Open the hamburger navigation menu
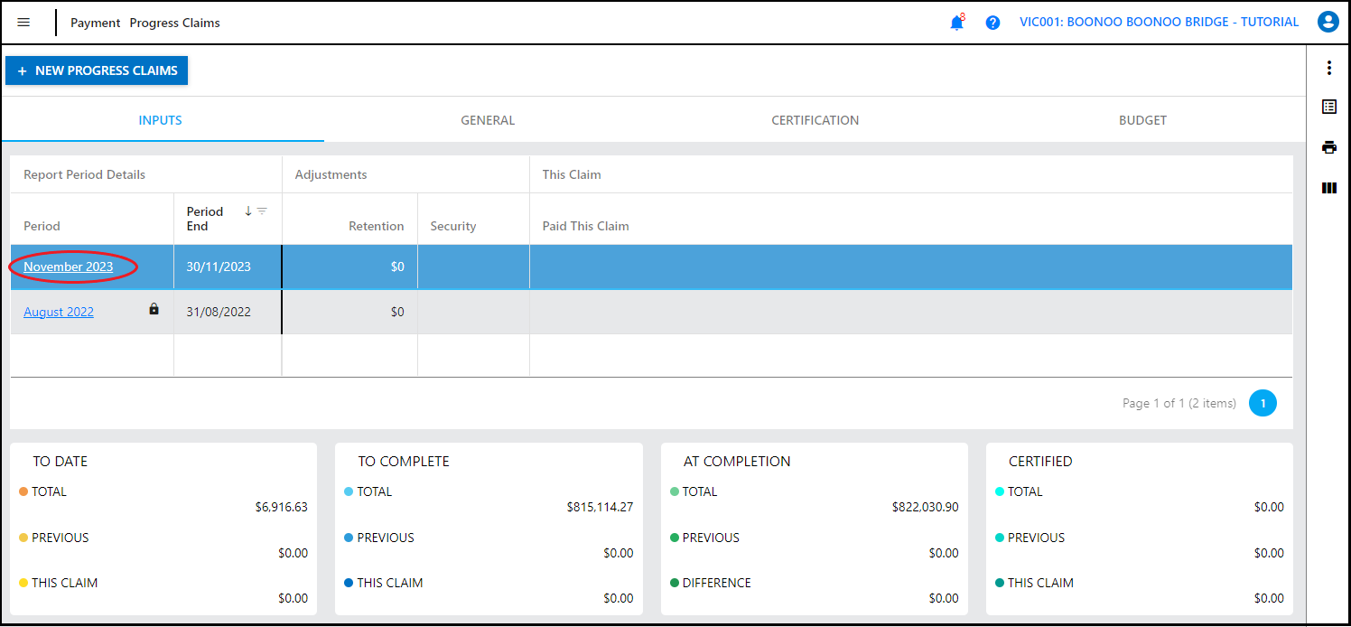 (23, 23)
